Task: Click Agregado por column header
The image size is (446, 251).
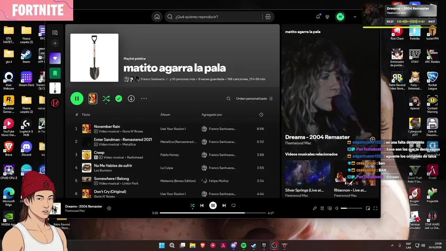Action: 212,115
